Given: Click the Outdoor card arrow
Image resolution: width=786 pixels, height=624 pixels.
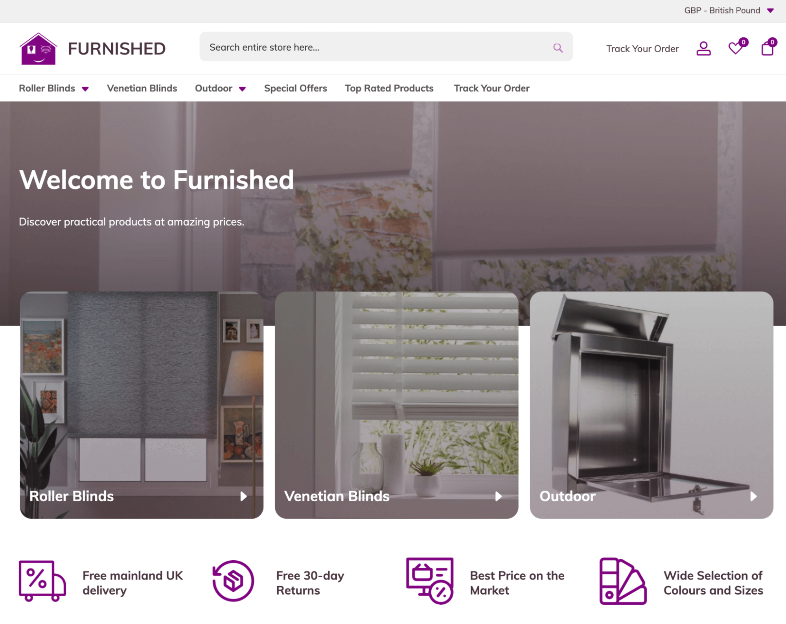Looking at the screenshot, I should pos(753,496).
